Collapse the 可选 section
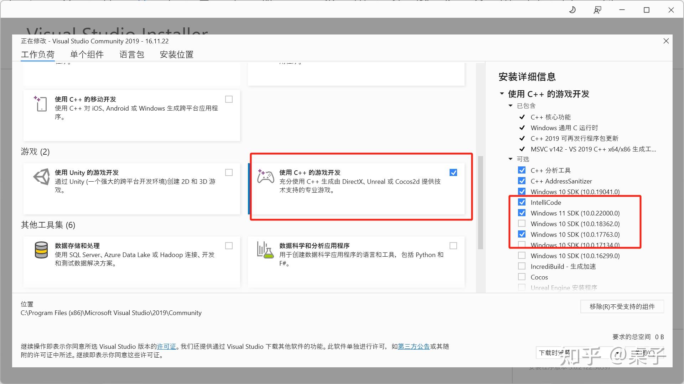Image resolution: width=684 pixels, height=384 pixels. click(x=511, y=159)
